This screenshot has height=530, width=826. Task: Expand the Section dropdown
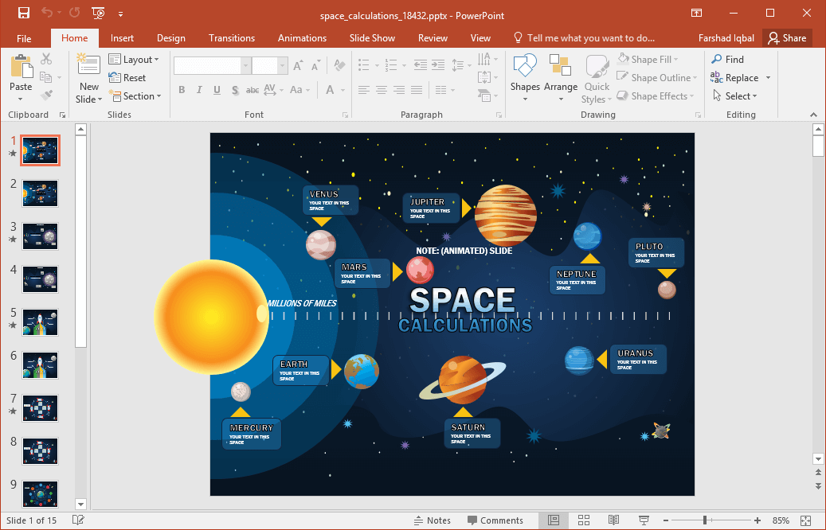pos(135,95)
